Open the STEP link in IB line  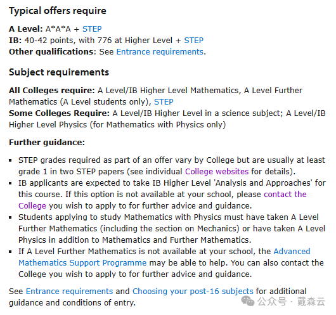click(x=194, y=41)
